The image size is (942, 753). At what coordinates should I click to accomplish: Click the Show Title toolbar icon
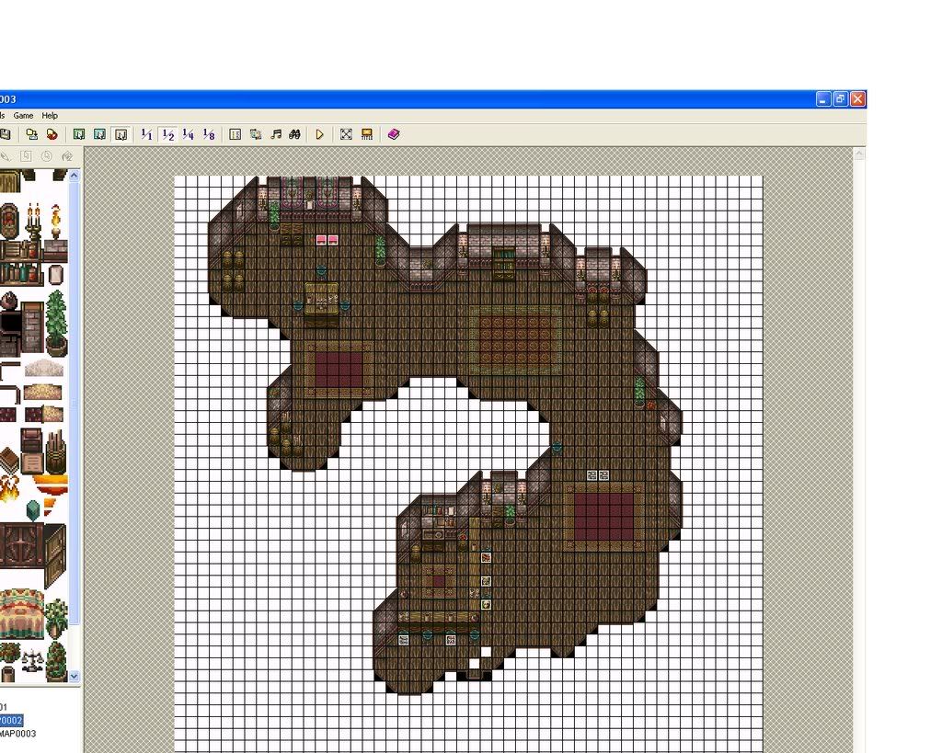click(x=366, y=134)
